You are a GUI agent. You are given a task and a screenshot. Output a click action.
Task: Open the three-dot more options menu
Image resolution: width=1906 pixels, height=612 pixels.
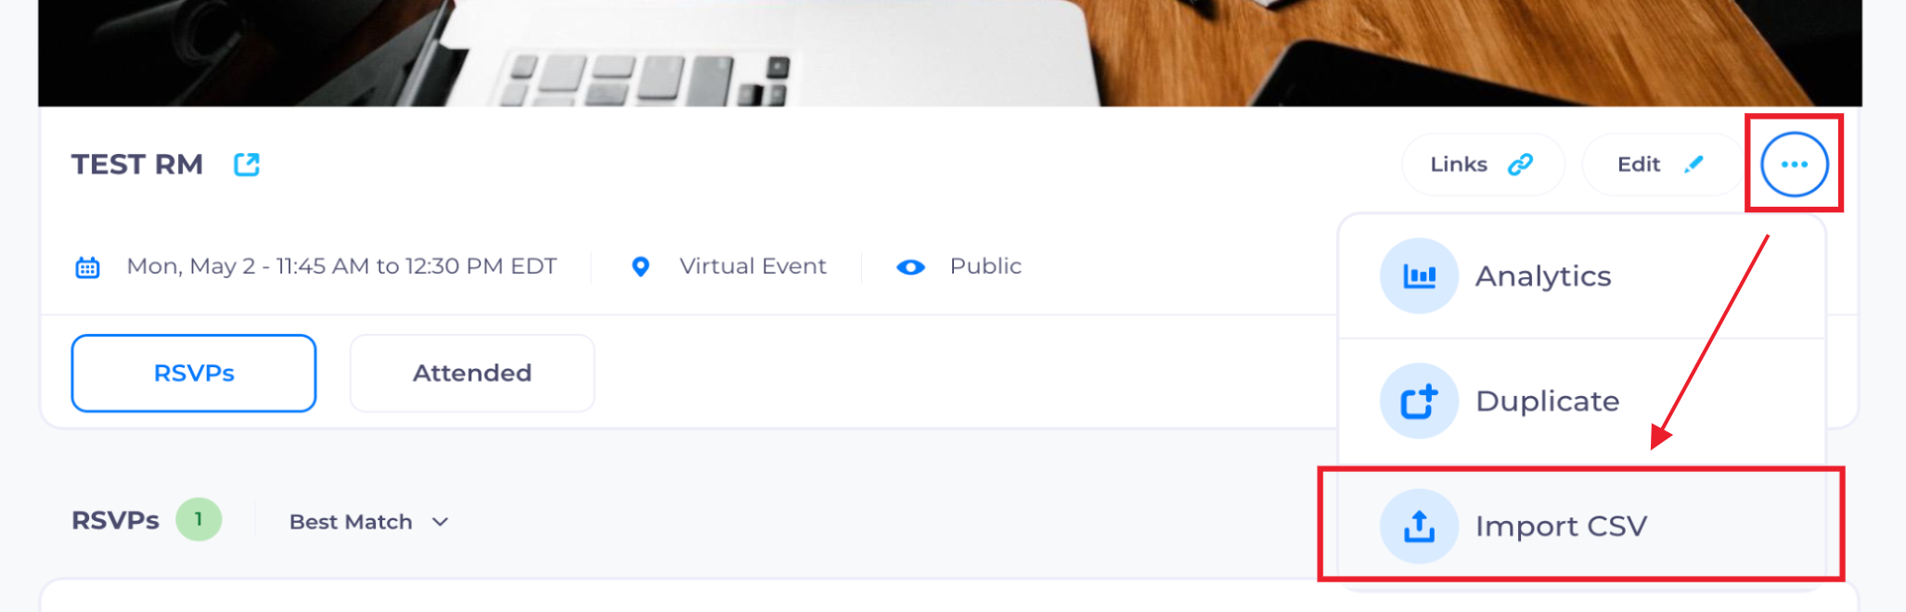pos(1795,164)
